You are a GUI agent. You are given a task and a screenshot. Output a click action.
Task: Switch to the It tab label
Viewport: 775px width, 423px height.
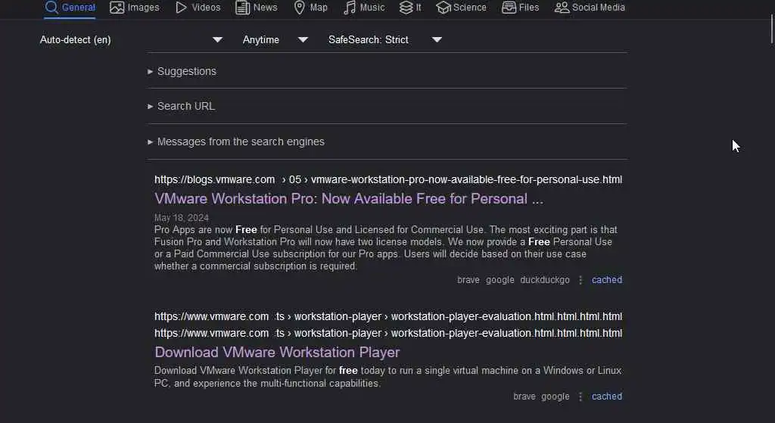pyautogui.click(x=419, y=8)
